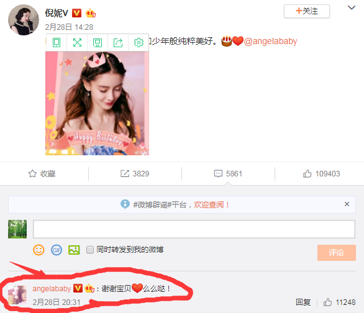This screenshot has height=313, width=364.
Task: Click the phone view icon in image toolbar
Action: tap(57, 43)
